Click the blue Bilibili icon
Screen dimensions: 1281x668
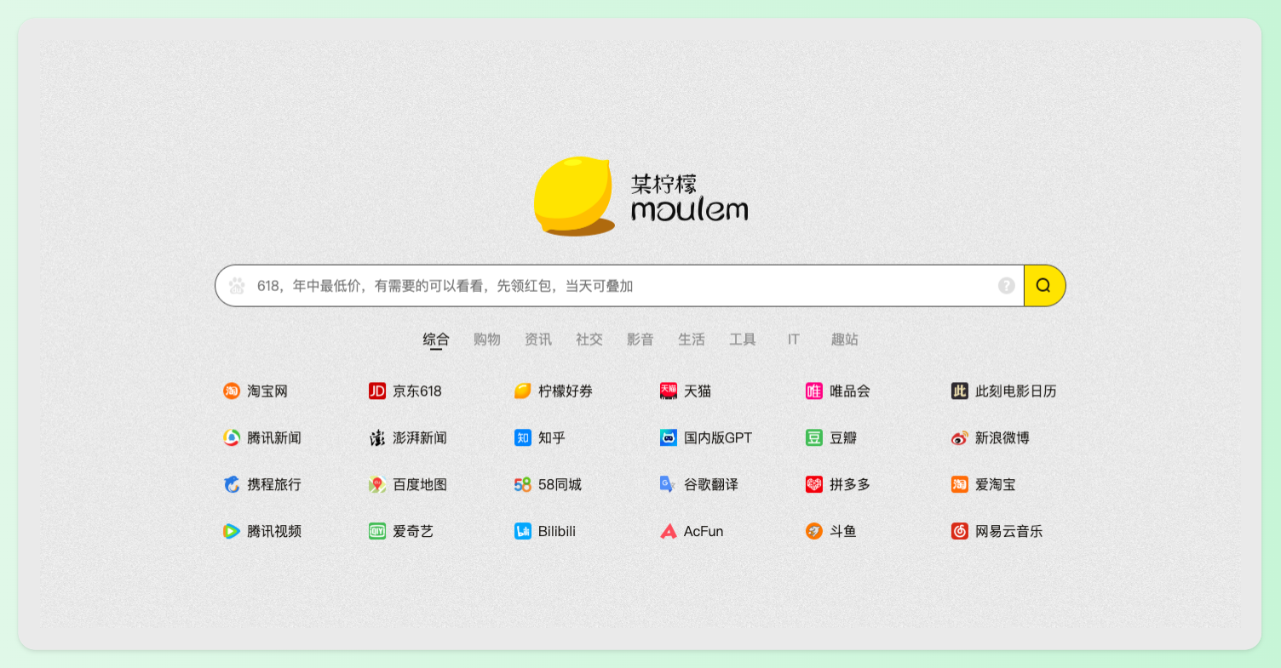pos(523,532)
